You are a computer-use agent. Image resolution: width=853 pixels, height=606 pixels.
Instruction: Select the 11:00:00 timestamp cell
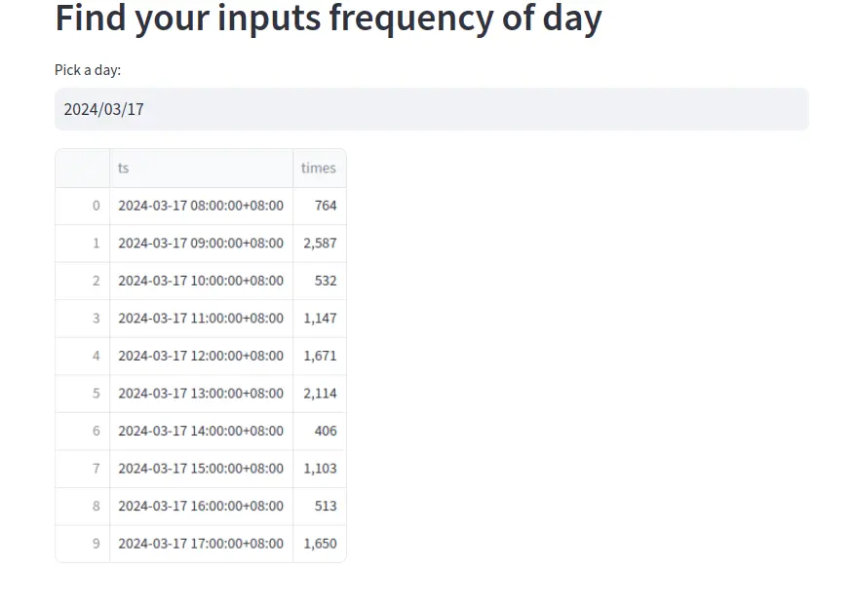[201, 319]
